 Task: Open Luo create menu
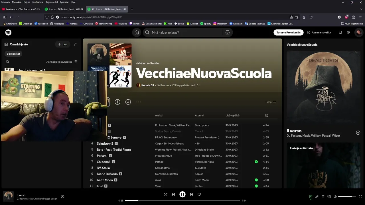coord(62,44)
